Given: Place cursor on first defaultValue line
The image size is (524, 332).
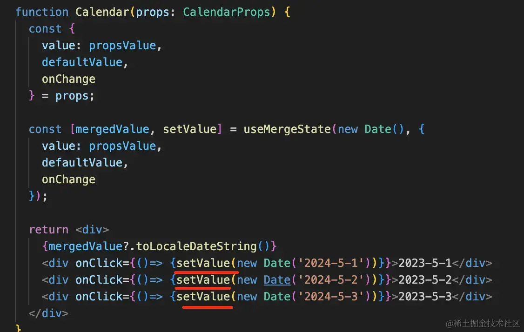Looking at the screenshot, I should click(x=82, y=62).
